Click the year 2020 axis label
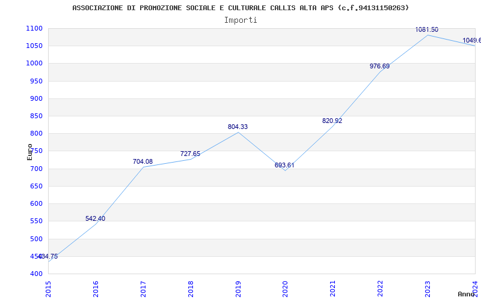This screenshot has height=300, width=481. [285, 289]
